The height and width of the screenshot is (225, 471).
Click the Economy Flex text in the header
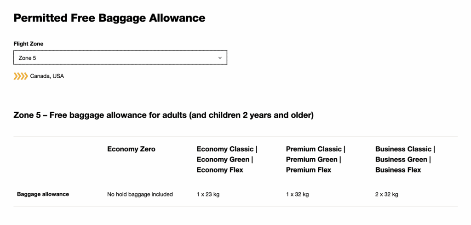tap(220, 170)
